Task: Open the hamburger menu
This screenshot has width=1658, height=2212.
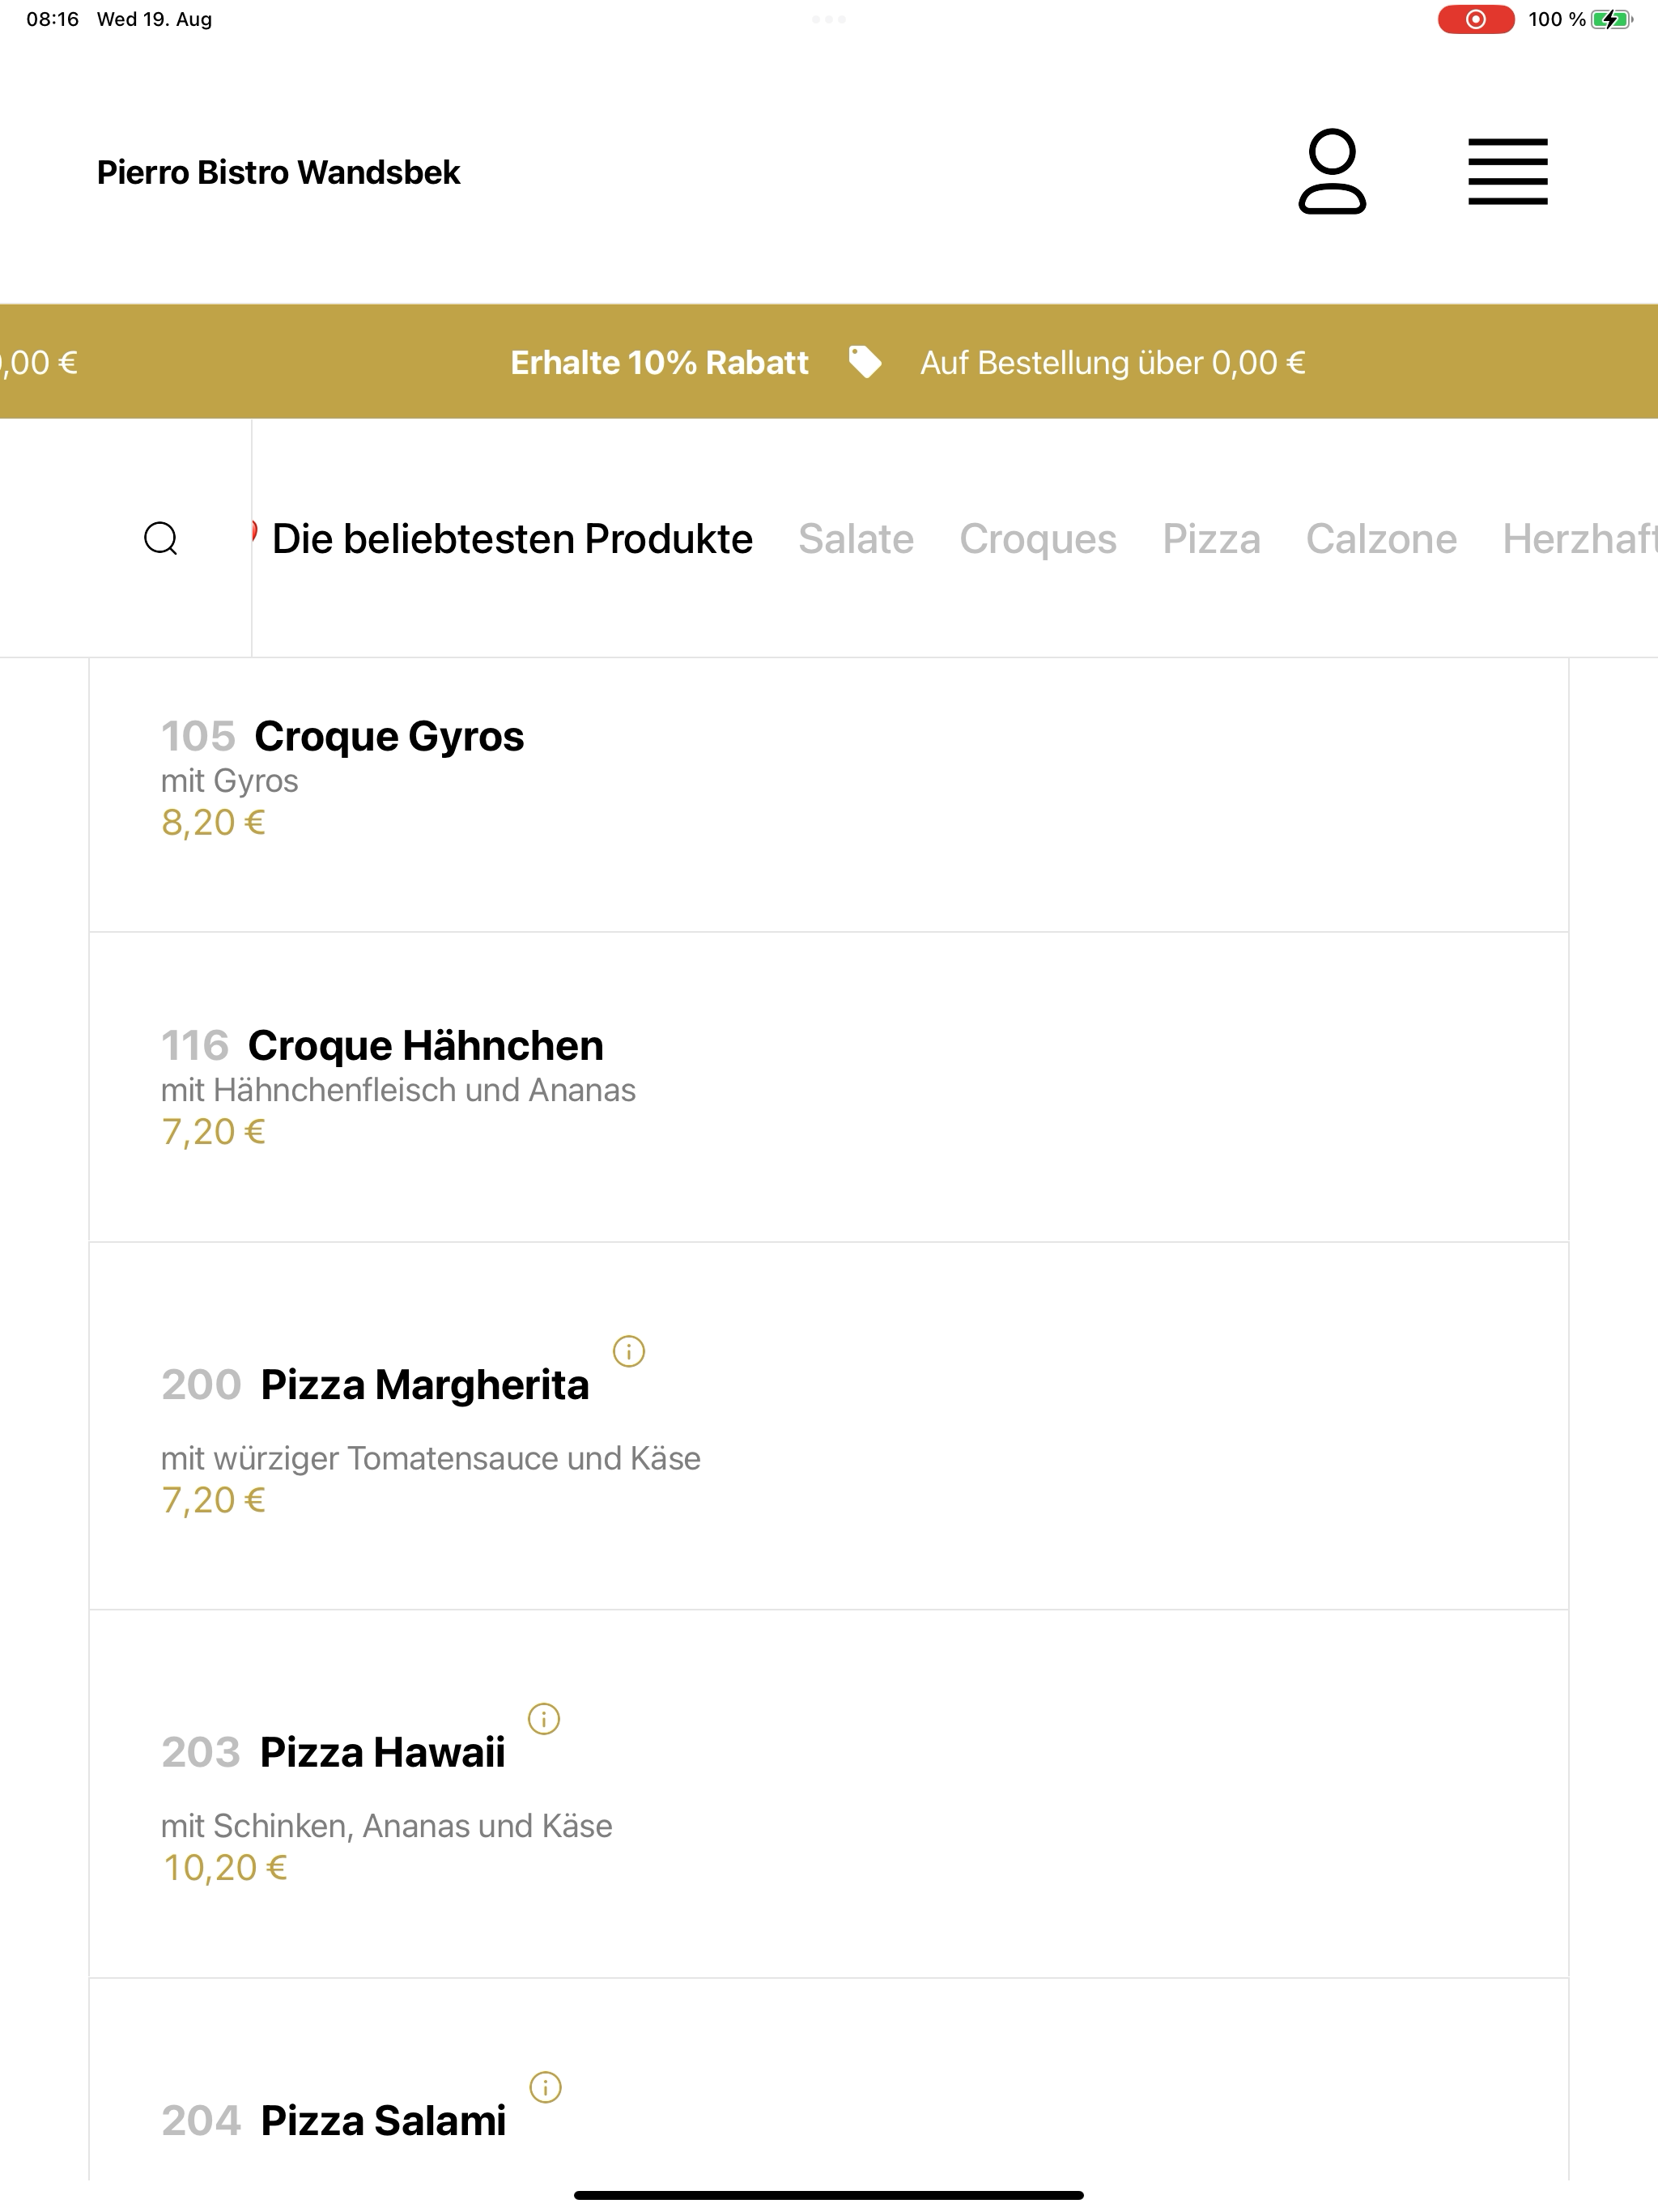Action: click(1507, 172)
